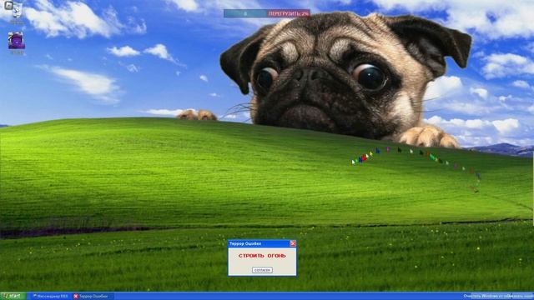Open the purple desktop icon below Recycle Bin

(17, 41)
